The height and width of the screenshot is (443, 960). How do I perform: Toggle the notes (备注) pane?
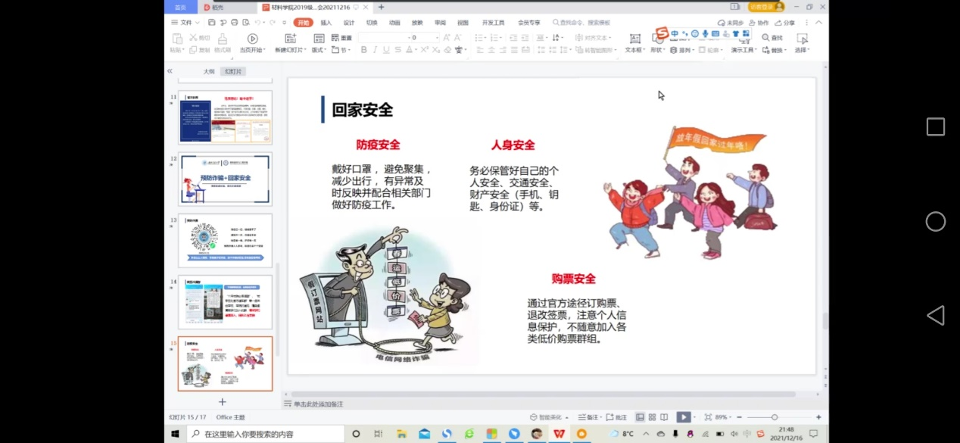pyautogui.click(x=588, y=417)
